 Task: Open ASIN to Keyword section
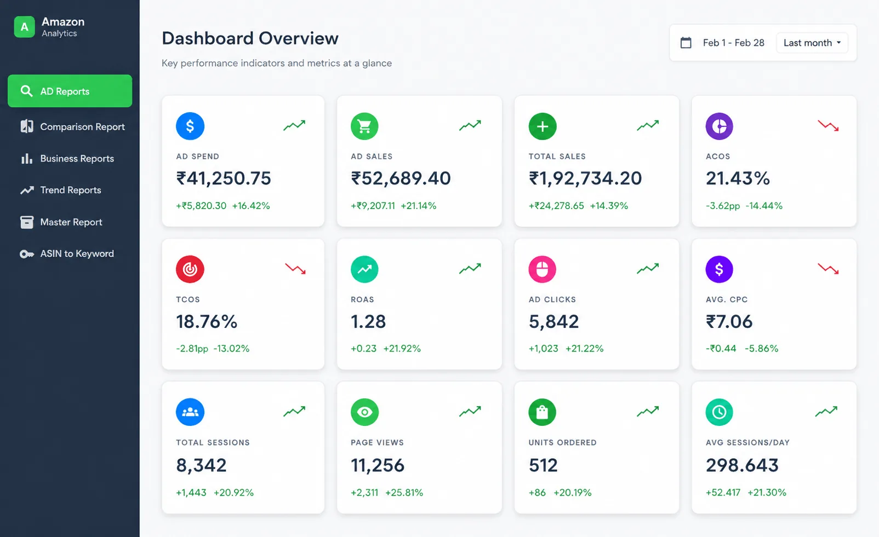point(70,253)
